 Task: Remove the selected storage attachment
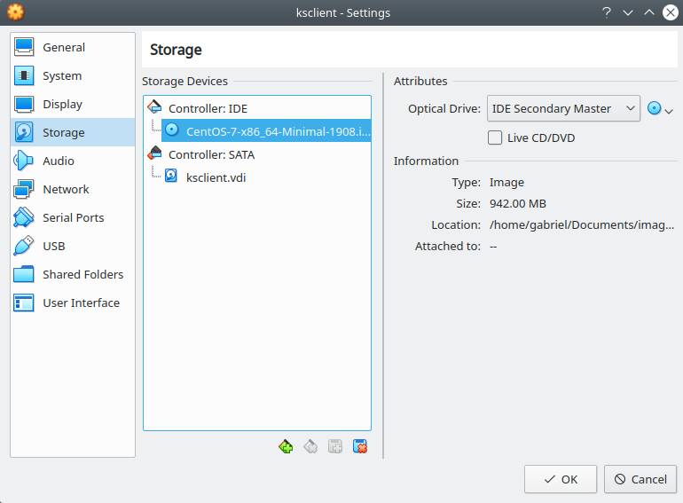360,446
